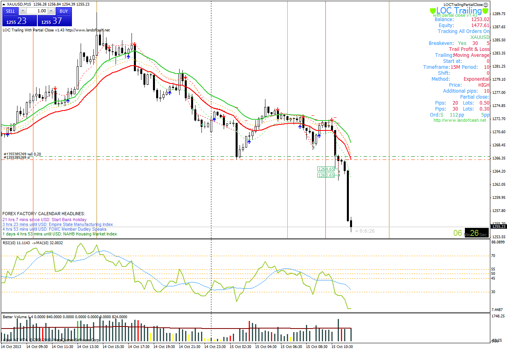This screenshot has height=350, width=507.
Task: Click the Breakeven Yes value
Action: [x=462, y=43]
